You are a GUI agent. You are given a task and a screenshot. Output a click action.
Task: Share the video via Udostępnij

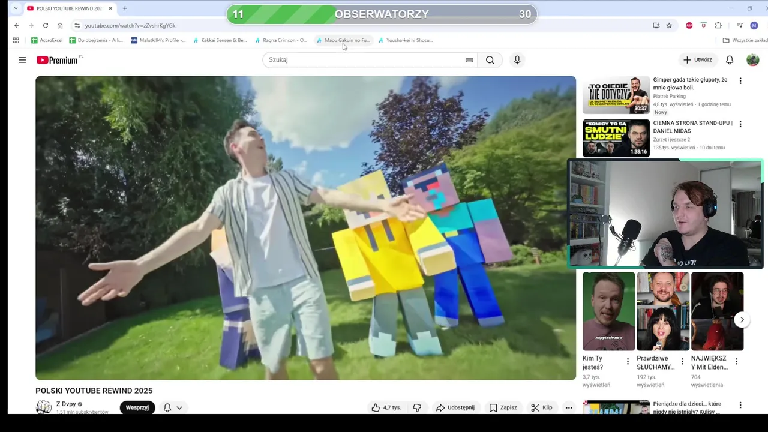455,407
